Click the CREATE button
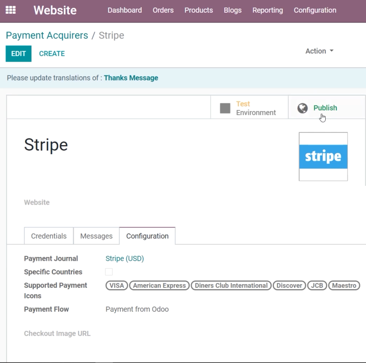This screenshot has width=366, height=363. point(52,53)
